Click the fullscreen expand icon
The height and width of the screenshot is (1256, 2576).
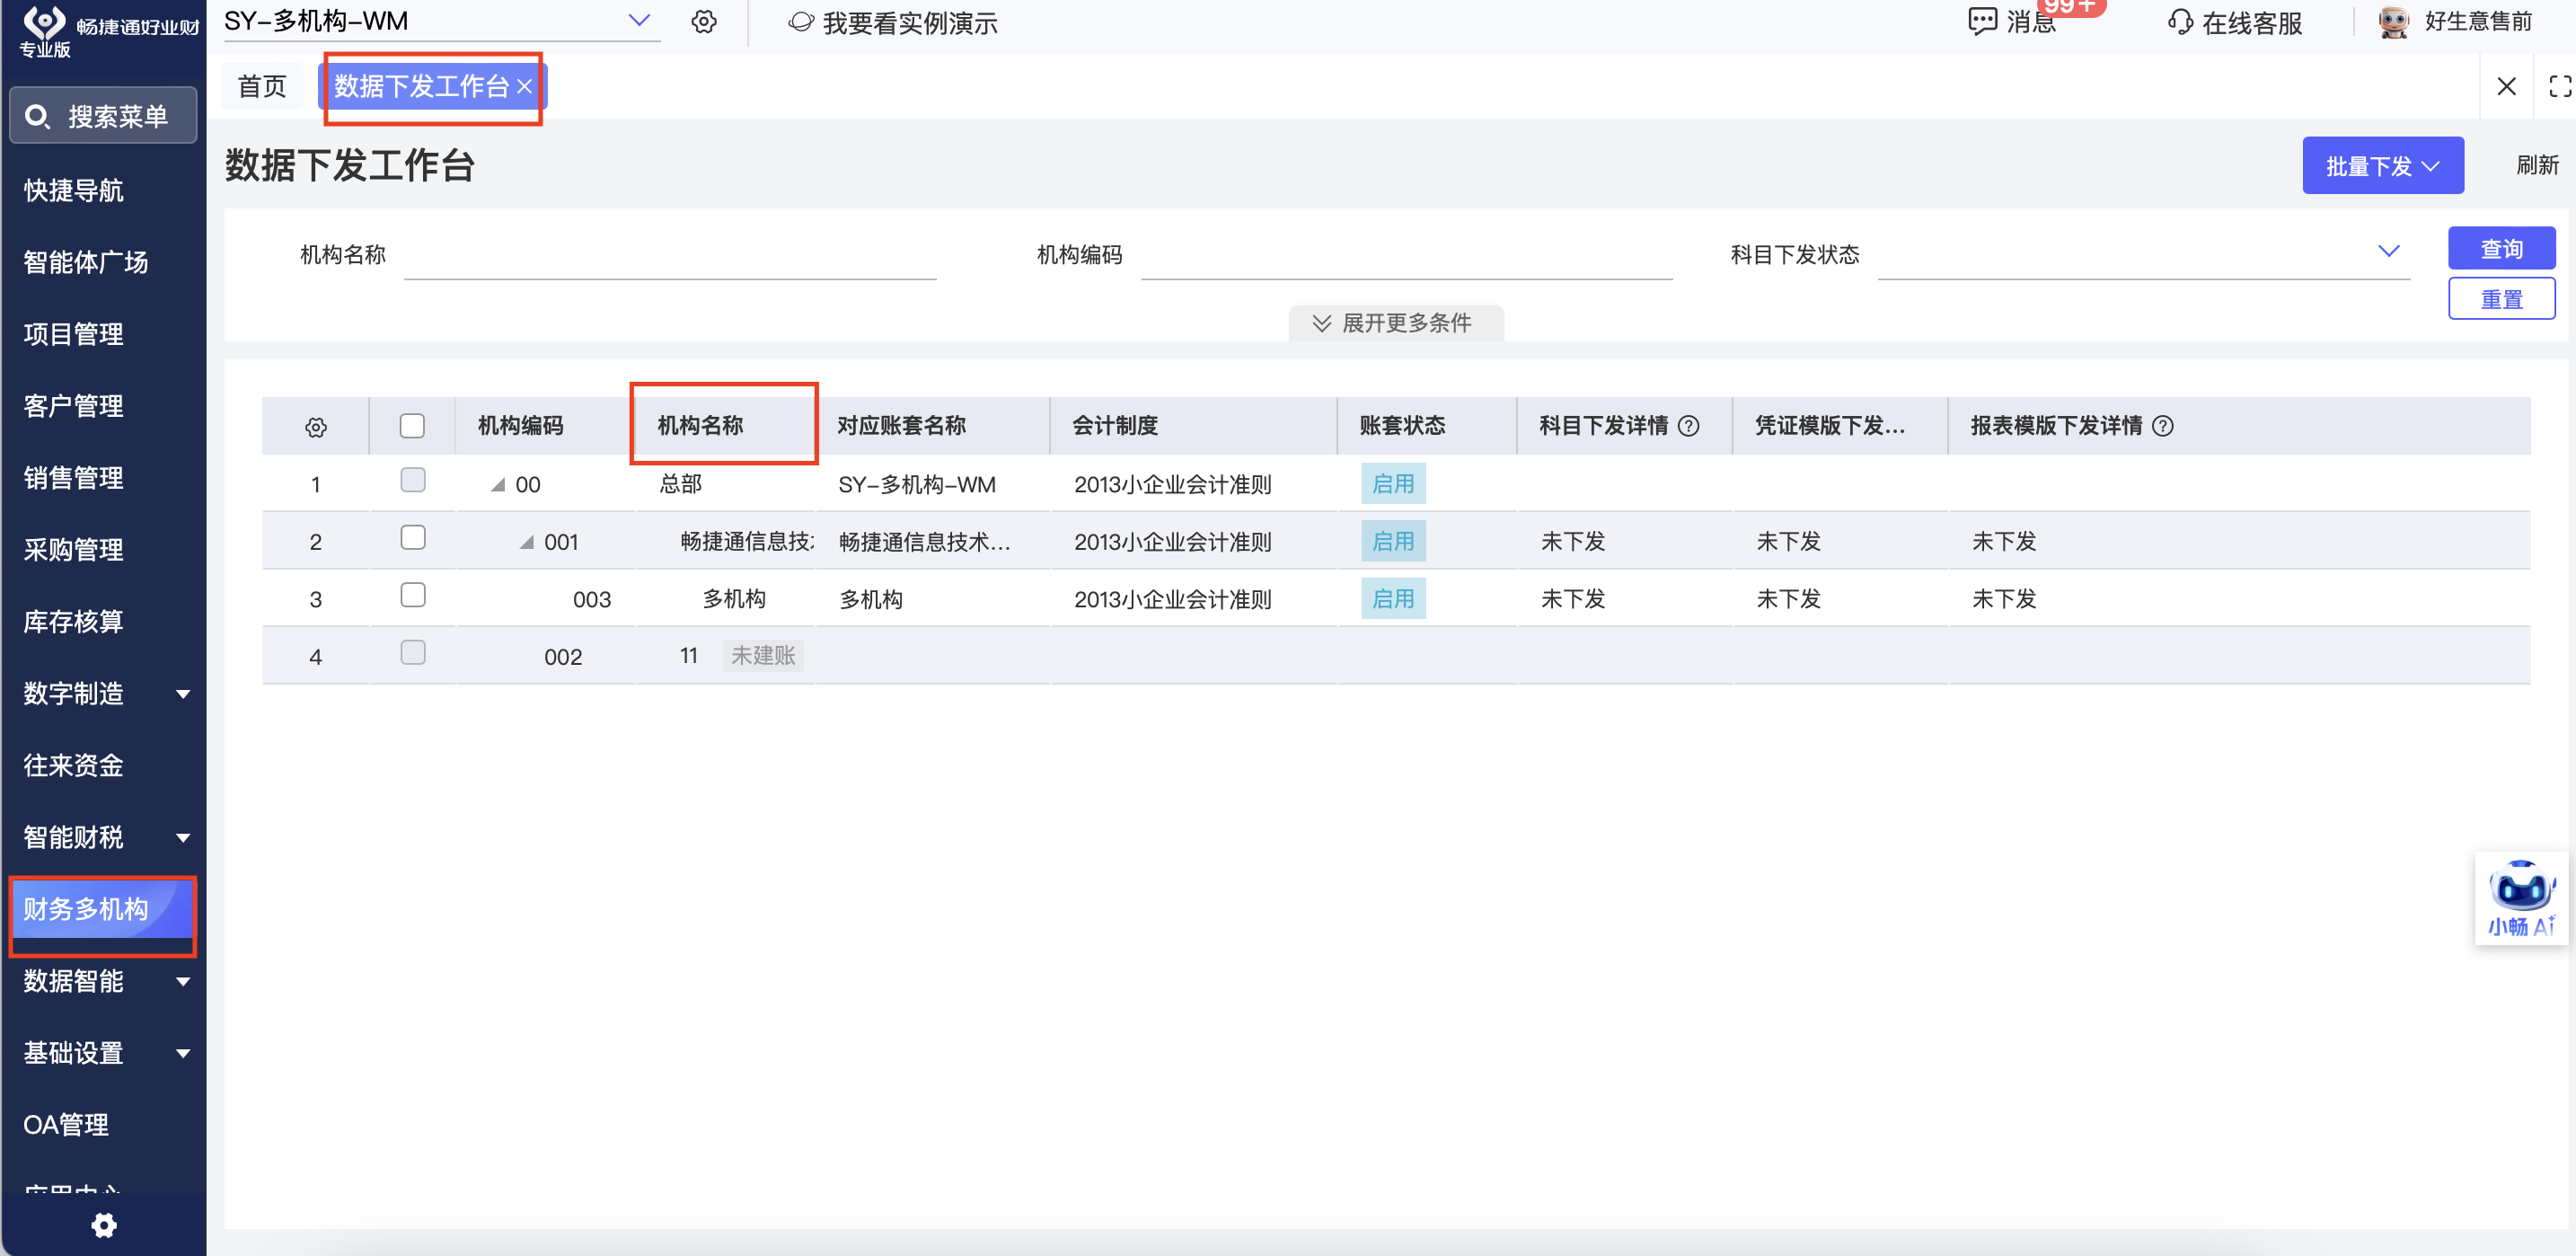(2559, 87)
